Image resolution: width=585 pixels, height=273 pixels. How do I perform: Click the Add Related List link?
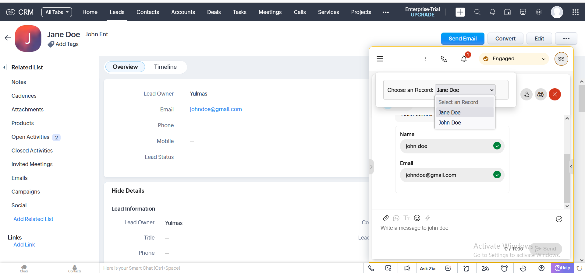(34, 219)
